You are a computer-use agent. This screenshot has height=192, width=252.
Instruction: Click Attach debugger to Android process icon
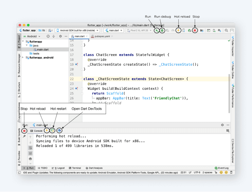pos(189,30)
